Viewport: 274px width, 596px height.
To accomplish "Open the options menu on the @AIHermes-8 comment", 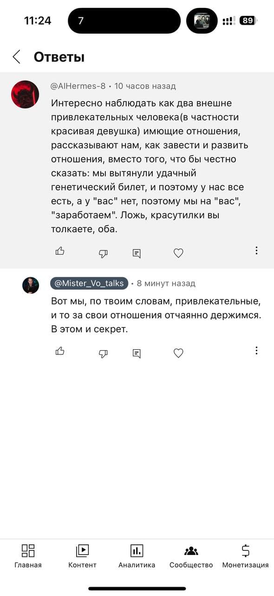I will pos(256,251).
